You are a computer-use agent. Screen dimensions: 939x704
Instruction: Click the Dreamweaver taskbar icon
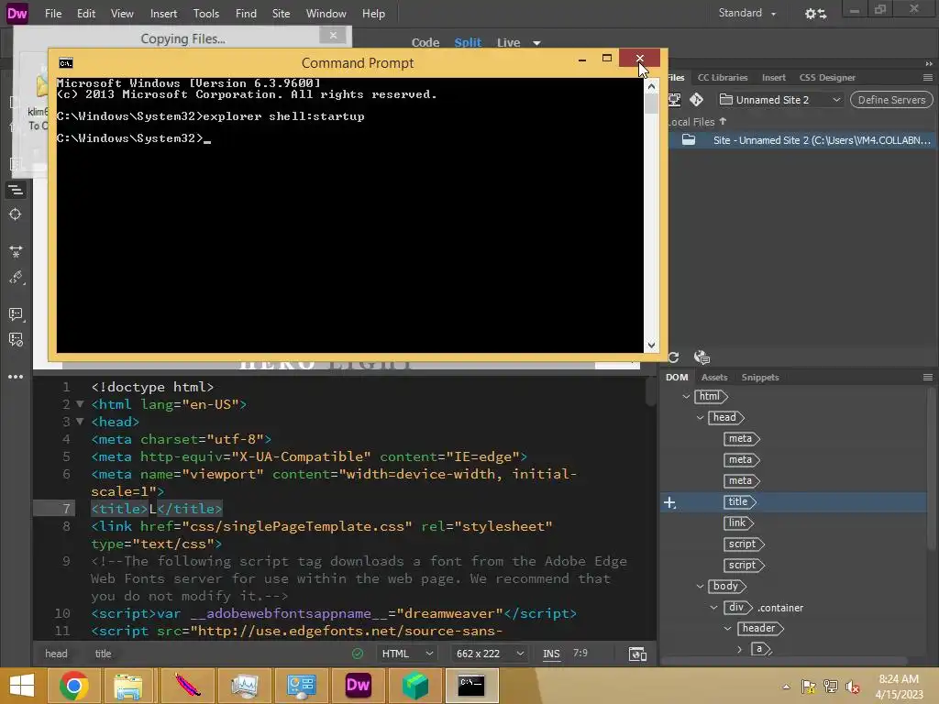[x=359, y=686]
